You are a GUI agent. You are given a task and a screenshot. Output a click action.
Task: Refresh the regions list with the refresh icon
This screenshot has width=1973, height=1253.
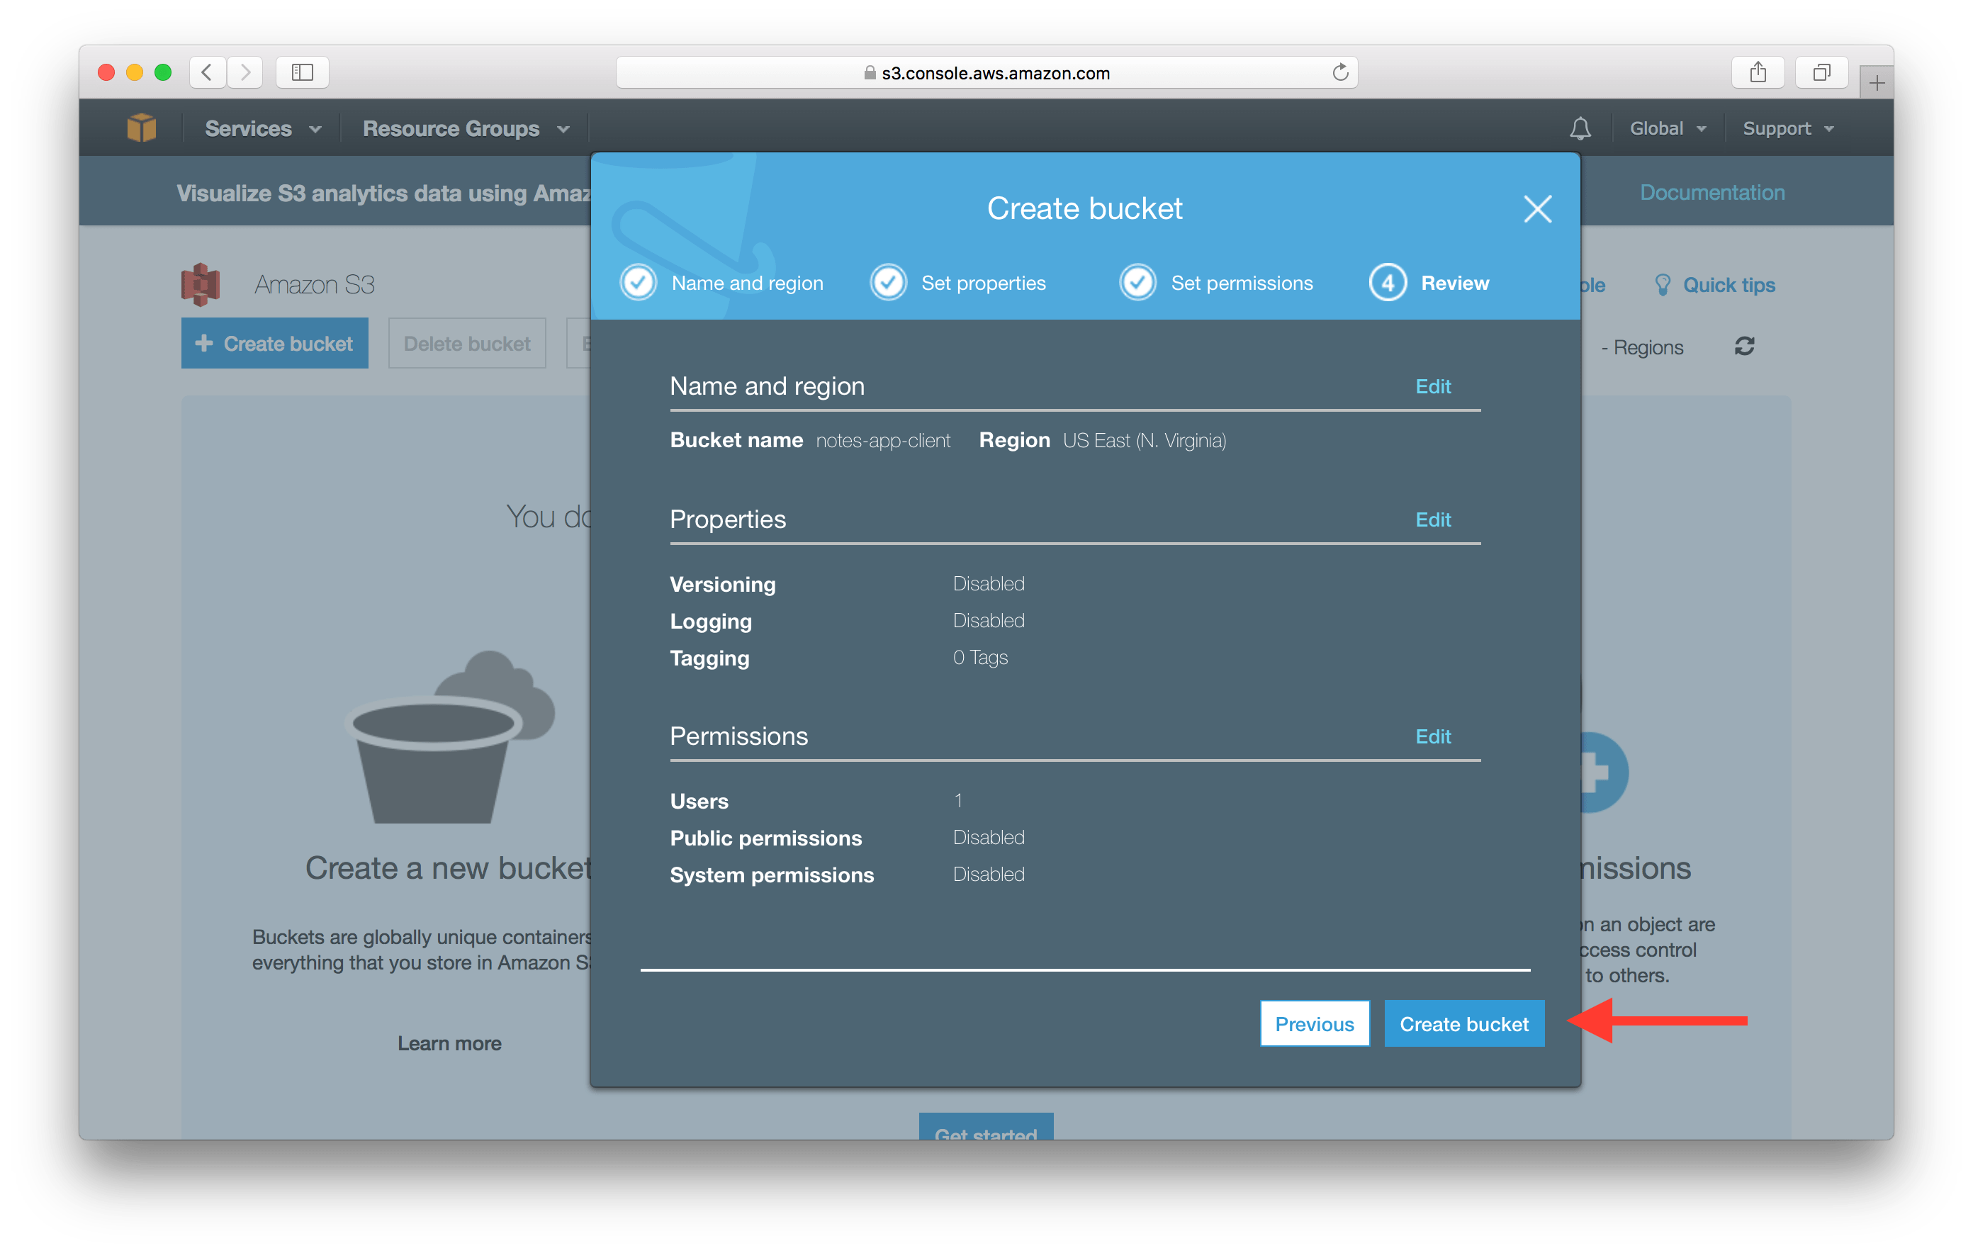click(1744, 346)
